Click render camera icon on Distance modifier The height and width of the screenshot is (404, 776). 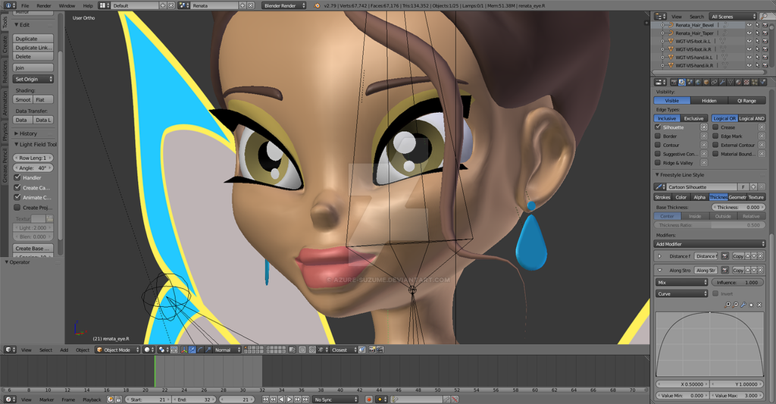[x=725, y=256]
